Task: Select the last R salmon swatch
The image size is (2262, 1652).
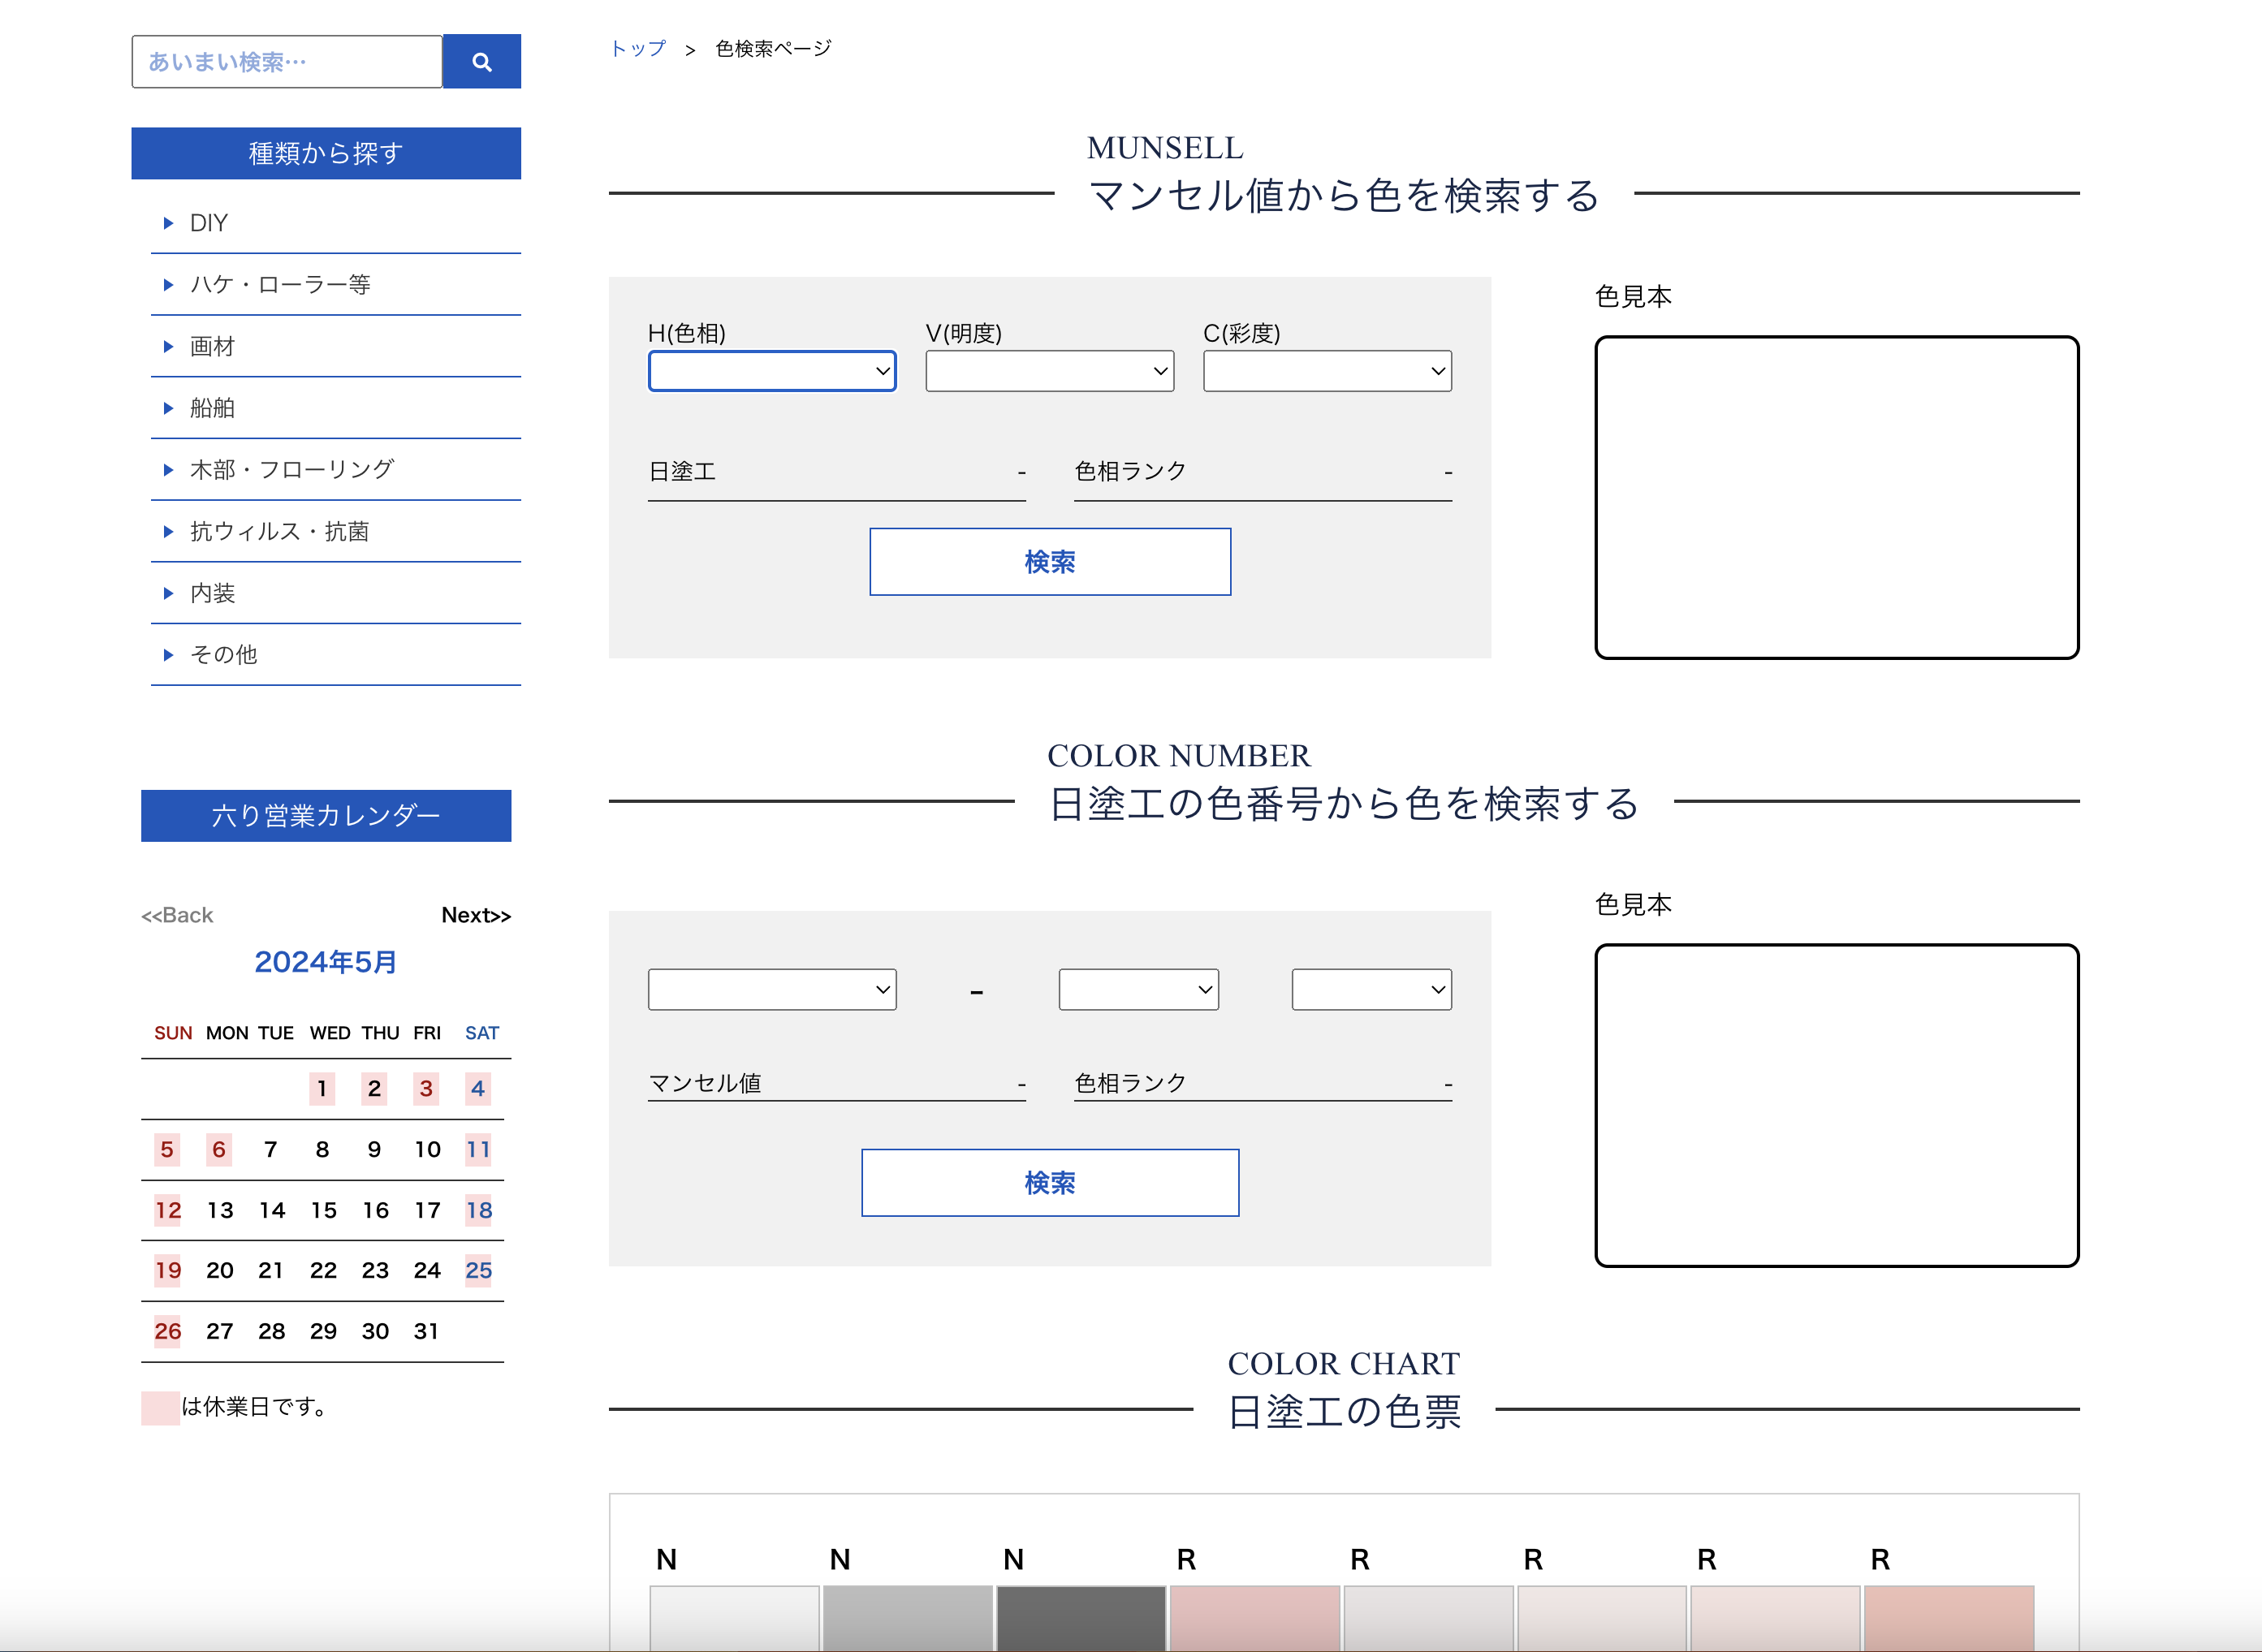Action: [1949, 1618]
